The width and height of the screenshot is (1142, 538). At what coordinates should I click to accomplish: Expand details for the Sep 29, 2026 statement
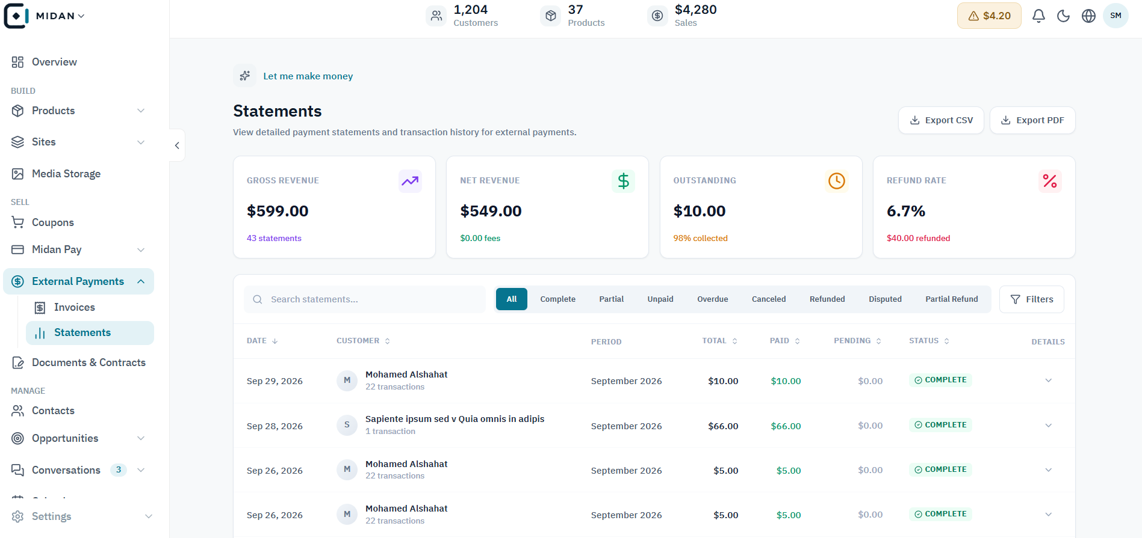click(x=1048, y=381)
